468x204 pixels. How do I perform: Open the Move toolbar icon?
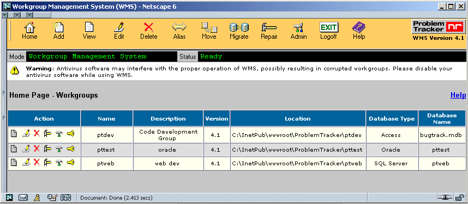point(209,31)
